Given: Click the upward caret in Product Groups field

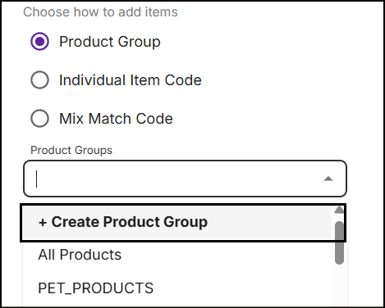Looking at the screenshot, I should click(328, 179).
